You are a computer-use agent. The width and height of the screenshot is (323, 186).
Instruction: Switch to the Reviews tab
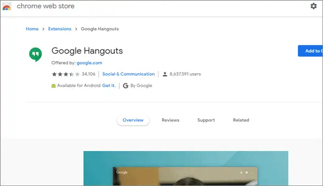171,120
